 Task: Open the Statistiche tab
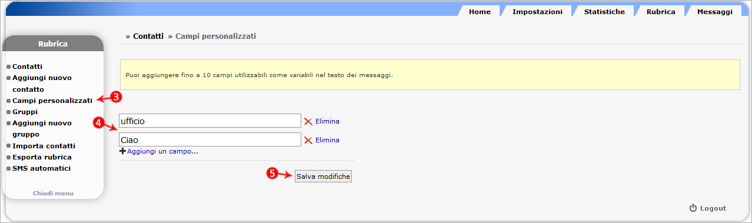click(604, 12)
